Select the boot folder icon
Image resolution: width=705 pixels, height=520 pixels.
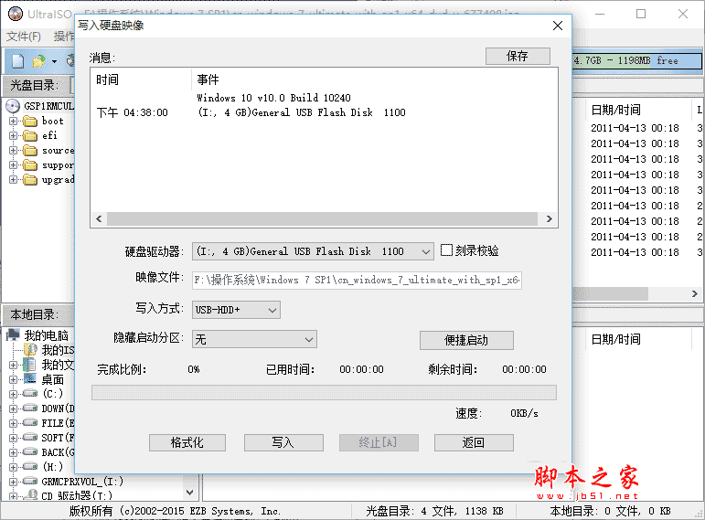click(30, 121)
